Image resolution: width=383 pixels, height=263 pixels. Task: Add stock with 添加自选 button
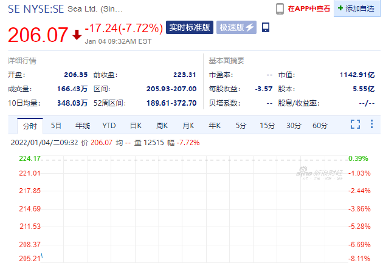pyautogui.click(x=357, y=9)
